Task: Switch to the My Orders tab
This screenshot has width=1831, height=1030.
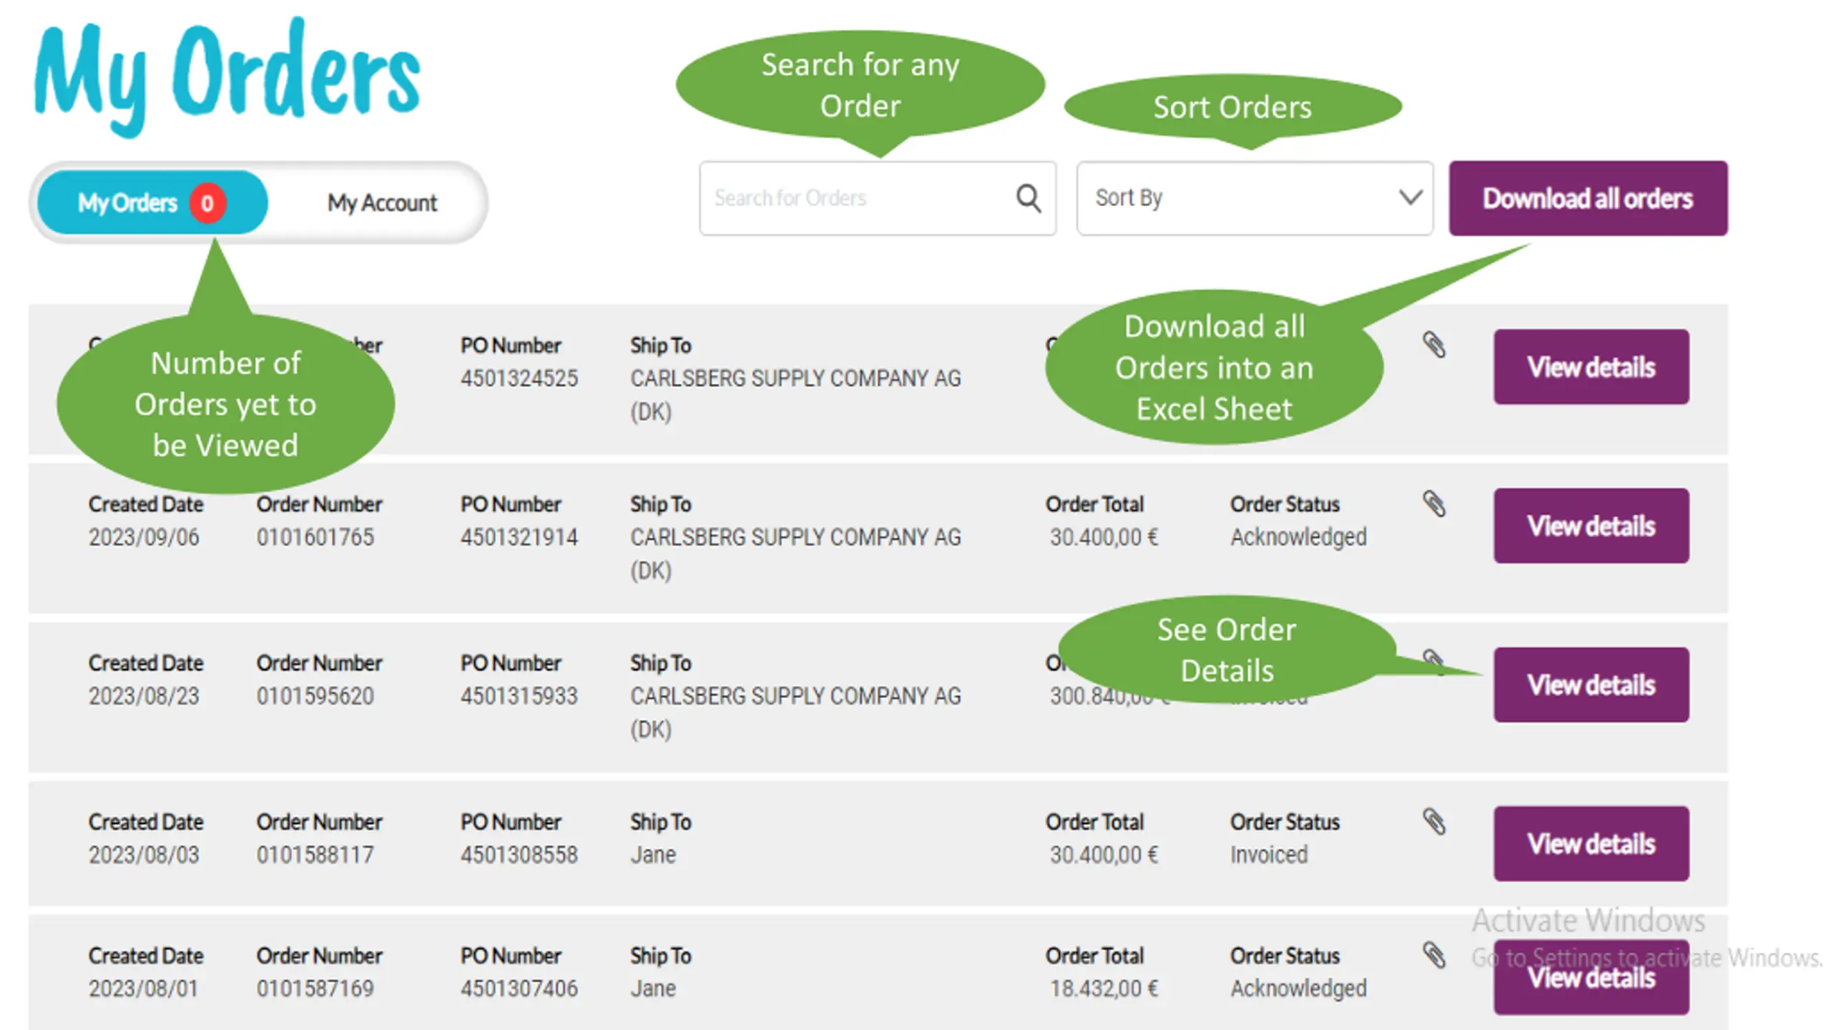Action: tap(129, 203)
